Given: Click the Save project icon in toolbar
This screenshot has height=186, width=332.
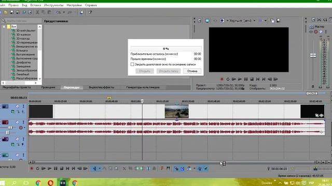Looking at the screenshot, I should [x=12, y=12].
